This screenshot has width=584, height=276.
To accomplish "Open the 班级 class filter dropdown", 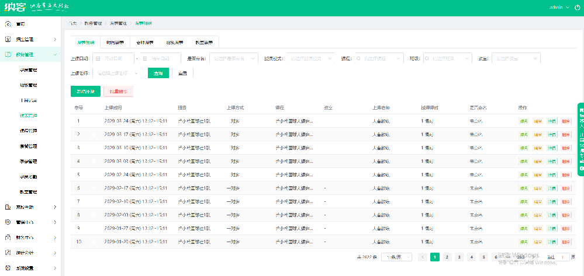I will [448, 58].
